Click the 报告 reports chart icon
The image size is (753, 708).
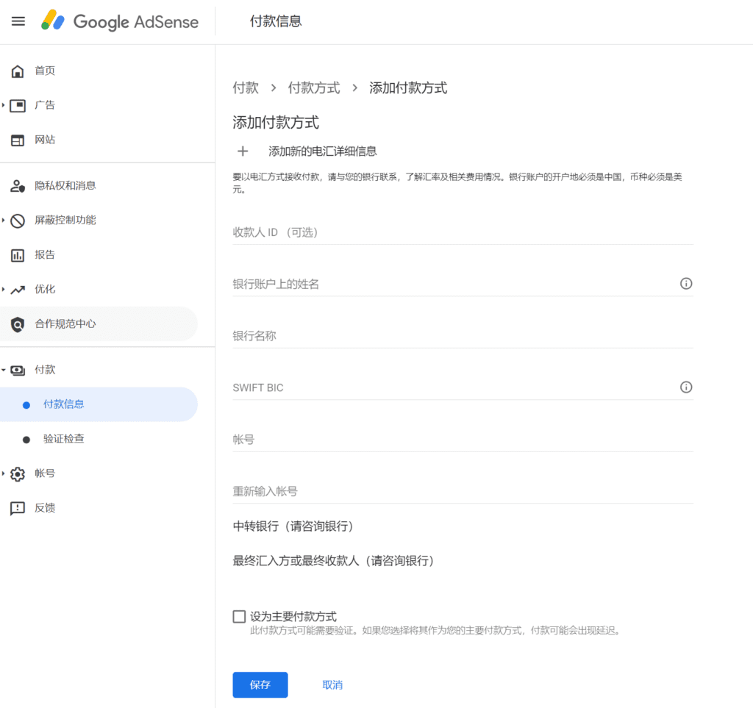pyautogui.click(x=18, y=255)
